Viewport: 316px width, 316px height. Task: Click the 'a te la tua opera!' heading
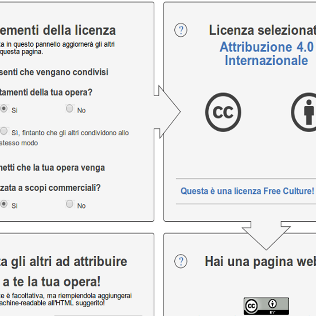click(51, 282)
